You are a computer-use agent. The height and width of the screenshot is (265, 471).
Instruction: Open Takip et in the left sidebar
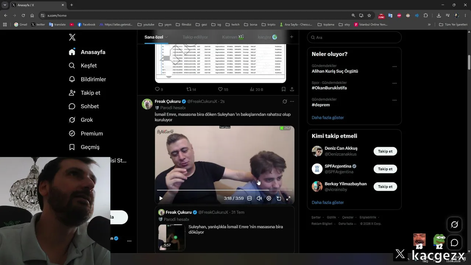click(84, 93)
